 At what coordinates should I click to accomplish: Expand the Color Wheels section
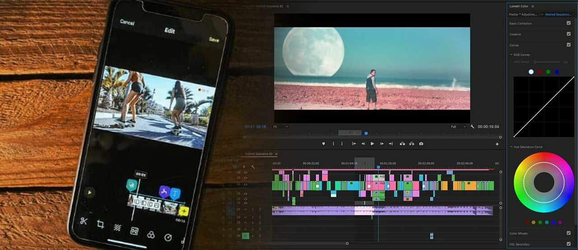click(x=518, y=233)
